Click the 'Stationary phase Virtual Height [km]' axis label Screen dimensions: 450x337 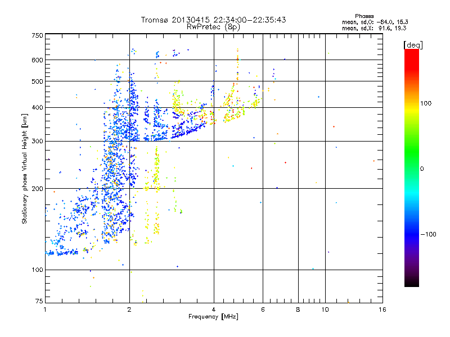click(24, 168)
